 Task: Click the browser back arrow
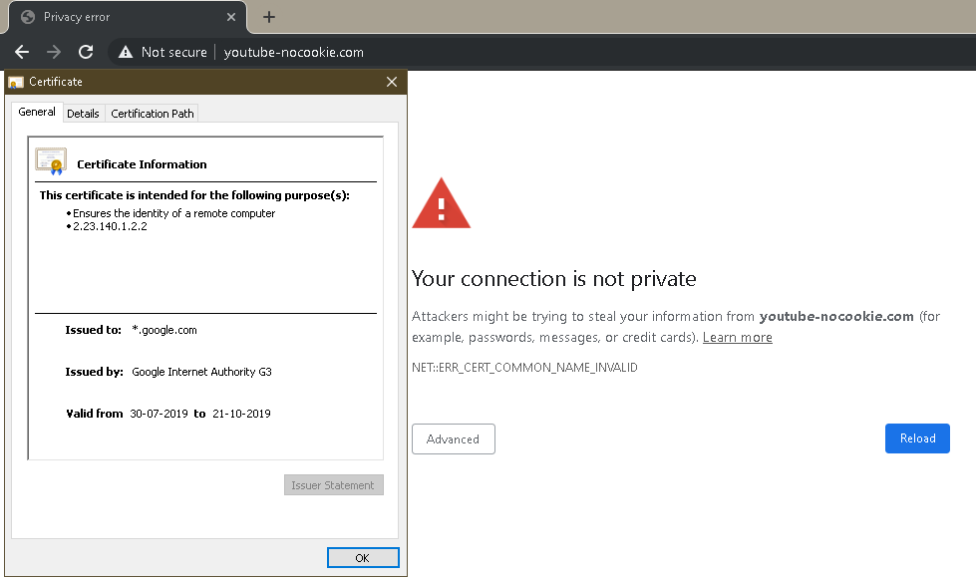click(22, 52)
